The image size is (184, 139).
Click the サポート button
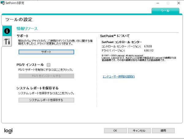46,52
